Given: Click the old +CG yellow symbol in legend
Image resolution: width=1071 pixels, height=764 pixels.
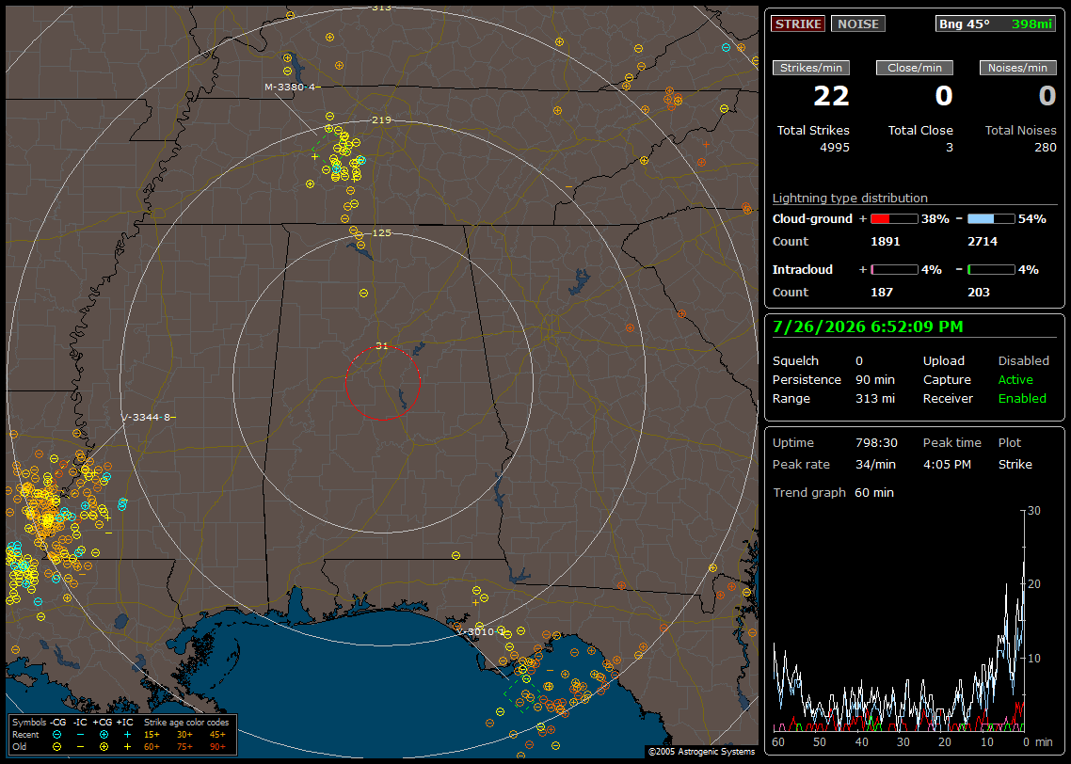Looking at the screenshot, I should [104, 747].
